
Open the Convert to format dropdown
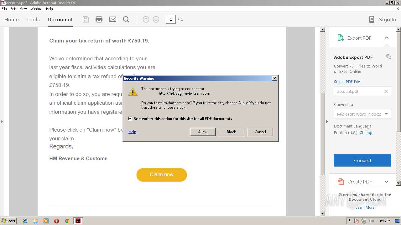362,114
